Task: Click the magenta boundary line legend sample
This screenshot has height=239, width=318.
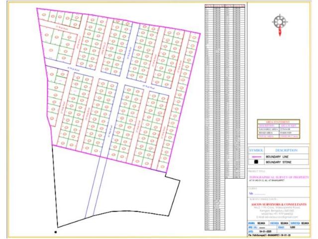Action: [x=256, y=157]
